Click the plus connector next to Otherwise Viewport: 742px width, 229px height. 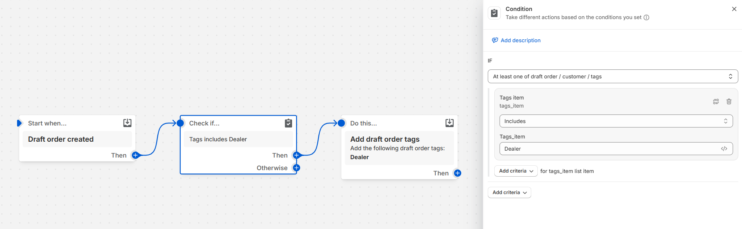coord(297,168)
